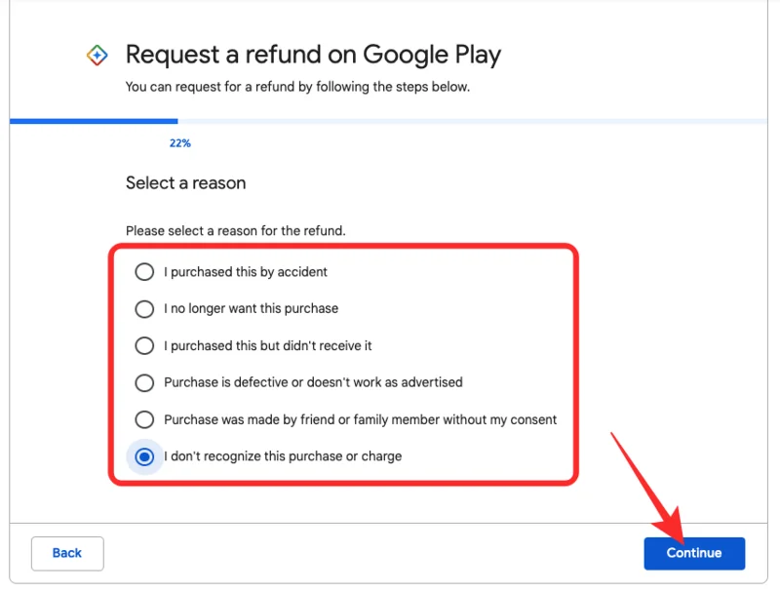Click the "doesn't work as advertised" label text
This screenshot has height=592, width=780.
point(313,382)
